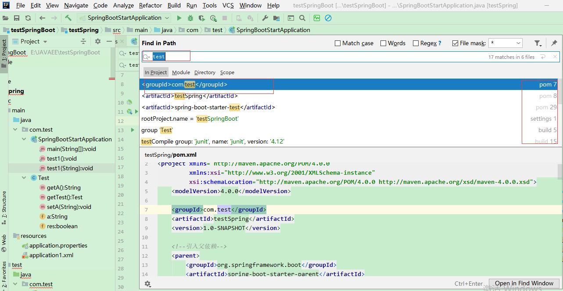Image resolution: width=563 pixels, height=291 pixels.
Task: Select result artifactId testSpring row
Action: pyautogui.click(x=349, y=96)
